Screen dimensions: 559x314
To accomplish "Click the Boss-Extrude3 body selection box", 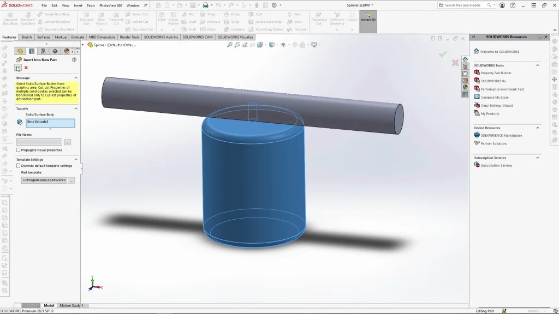I will pos(50,123).
